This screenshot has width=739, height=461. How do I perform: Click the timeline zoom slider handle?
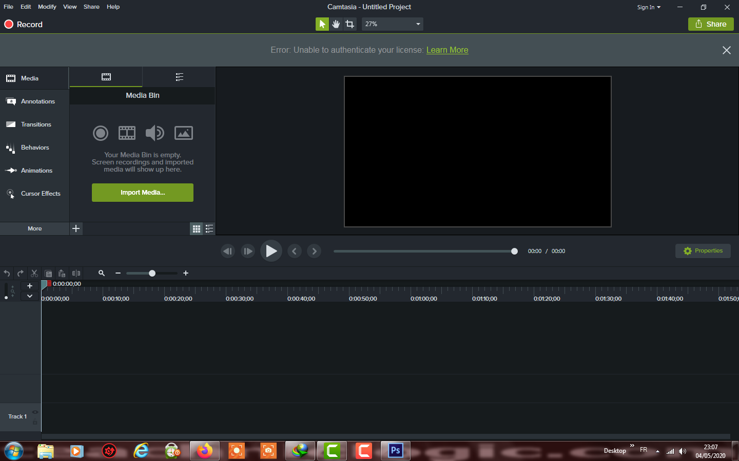[x=152, y=274]
